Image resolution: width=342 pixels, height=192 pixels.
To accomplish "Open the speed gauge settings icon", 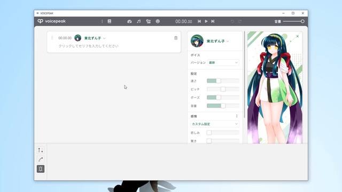I will click(129, 21).
